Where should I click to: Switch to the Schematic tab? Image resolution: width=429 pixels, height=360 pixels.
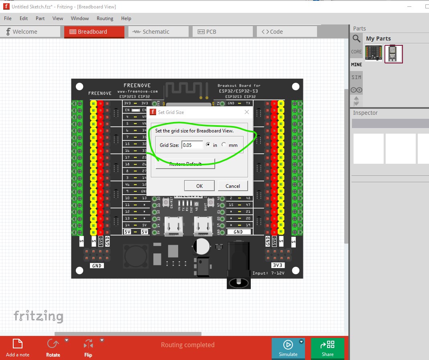[159, 32]
